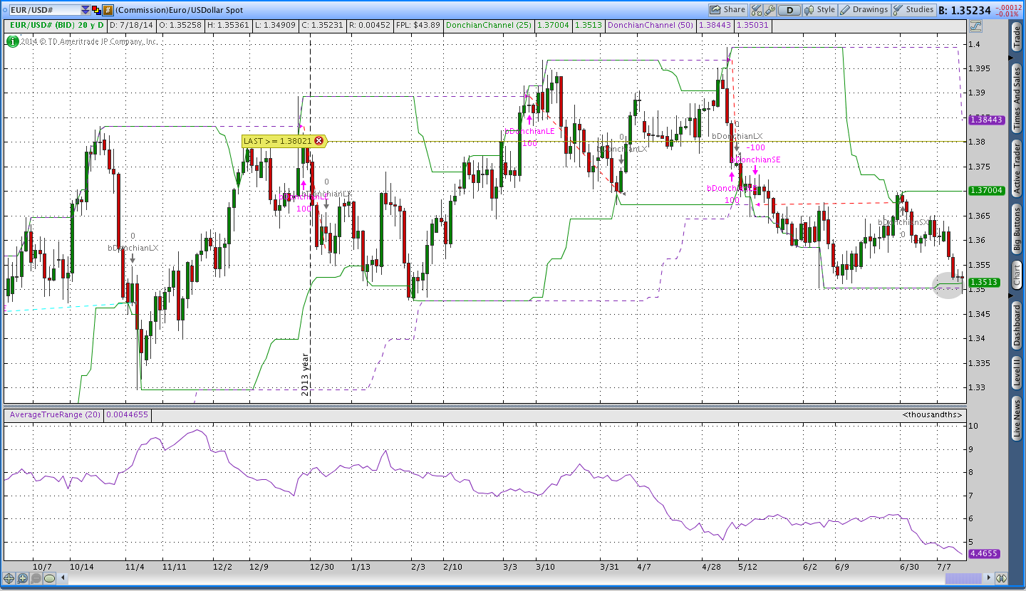Open the symbol selector dropdown arrow
This screenshot has height=591, width=1026.
pos(85,10)
